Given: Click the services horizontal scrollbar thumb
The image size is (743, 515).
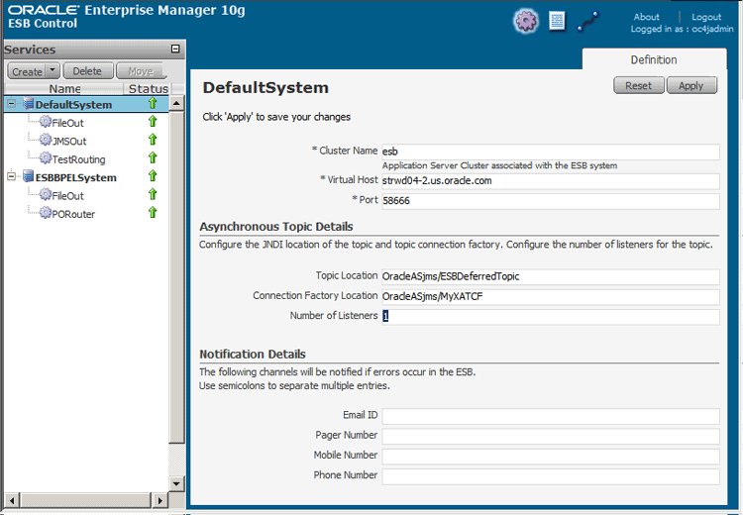Looking at the screenshot, I should pos(86,500).
